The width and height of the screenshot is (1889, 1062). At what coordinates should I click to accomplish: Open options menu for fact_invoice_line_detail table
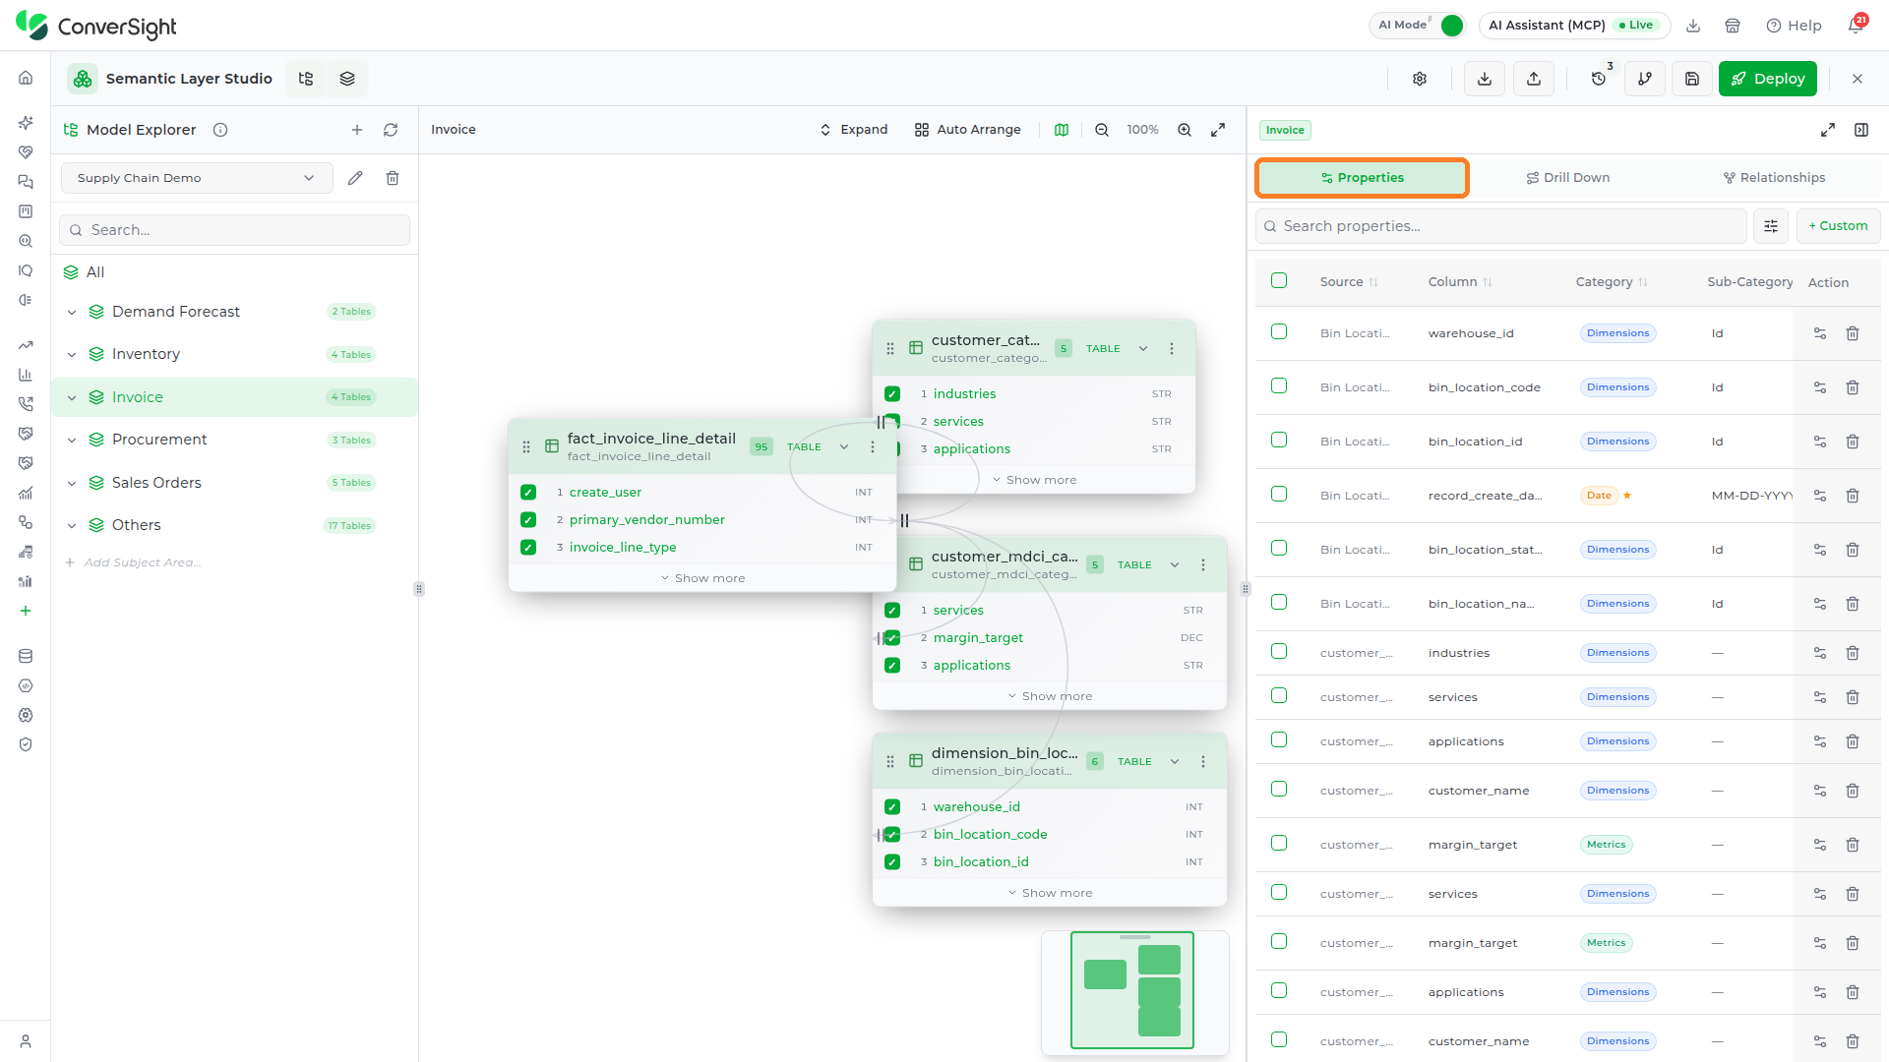[873, 446]
